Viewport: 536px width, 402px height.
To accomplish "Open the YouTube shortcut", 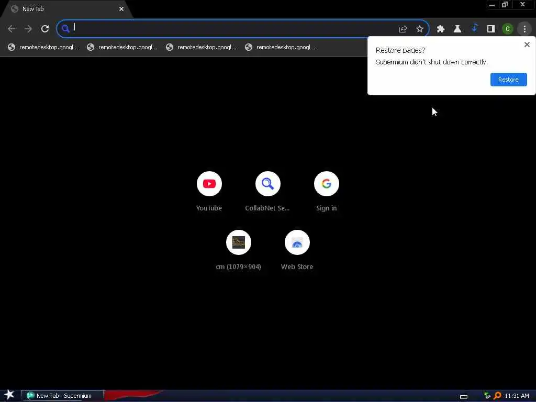I will (x=209, y=192).
